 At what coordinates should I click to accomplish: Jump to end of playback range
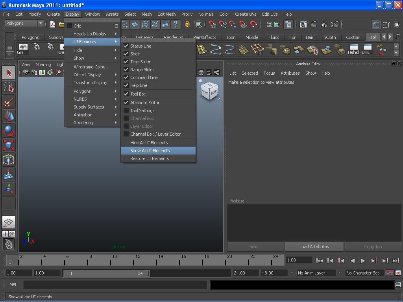point(396,261)
